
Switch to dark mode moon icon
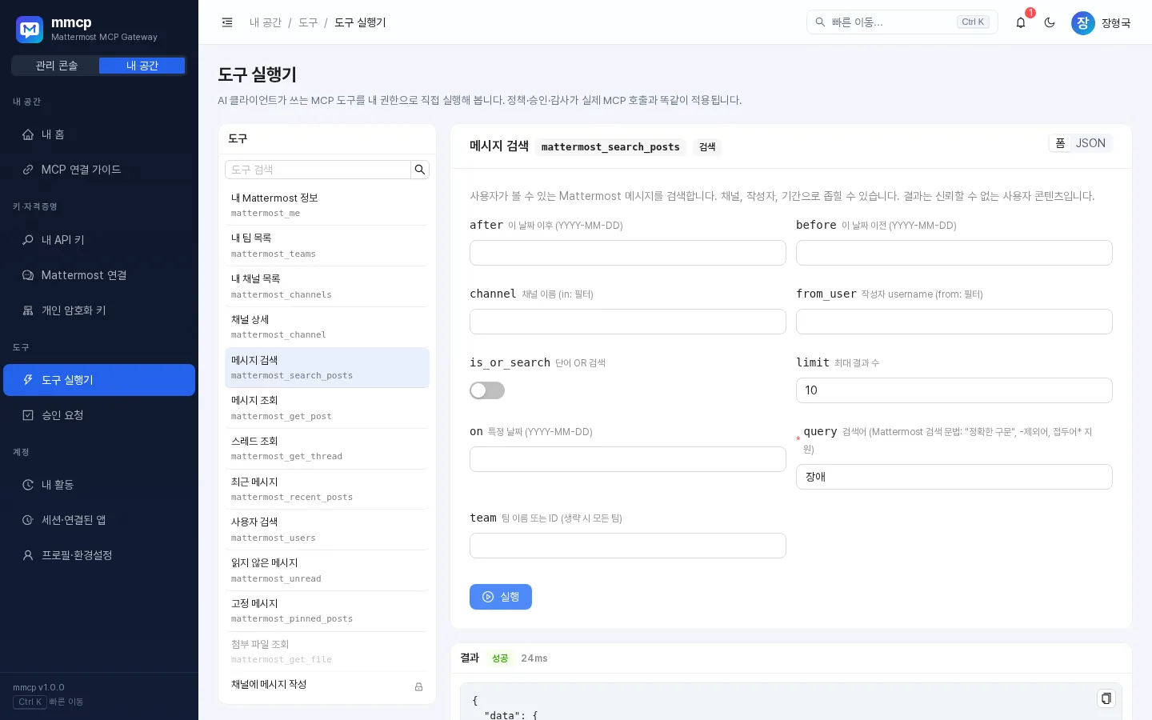1050,22
